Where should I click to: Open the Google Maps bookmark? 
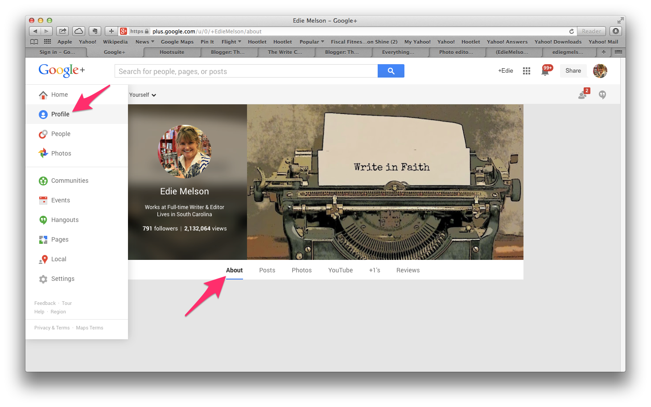[177, 42]
